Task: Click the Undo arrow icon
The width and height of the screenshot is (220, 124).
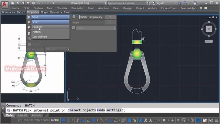Action: click(39, 3)
